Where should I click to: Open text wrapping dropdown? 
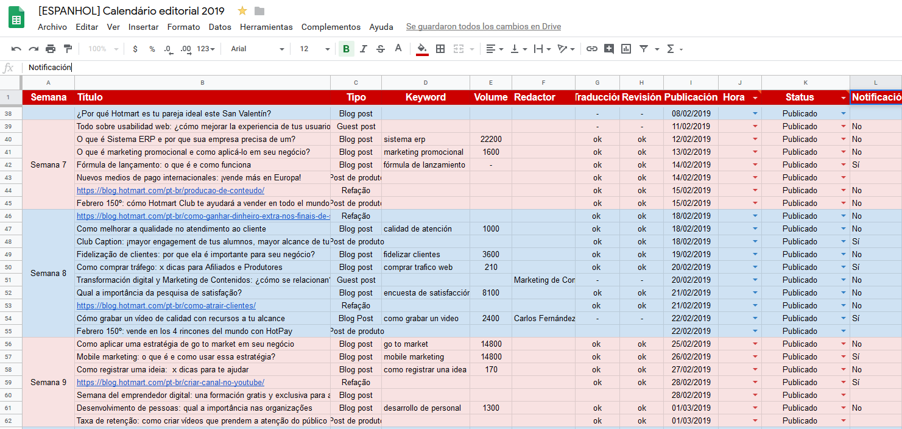point(542,49)
